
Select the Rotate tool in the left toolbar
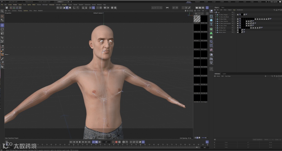pyautogui.click(x=2, y=29)
